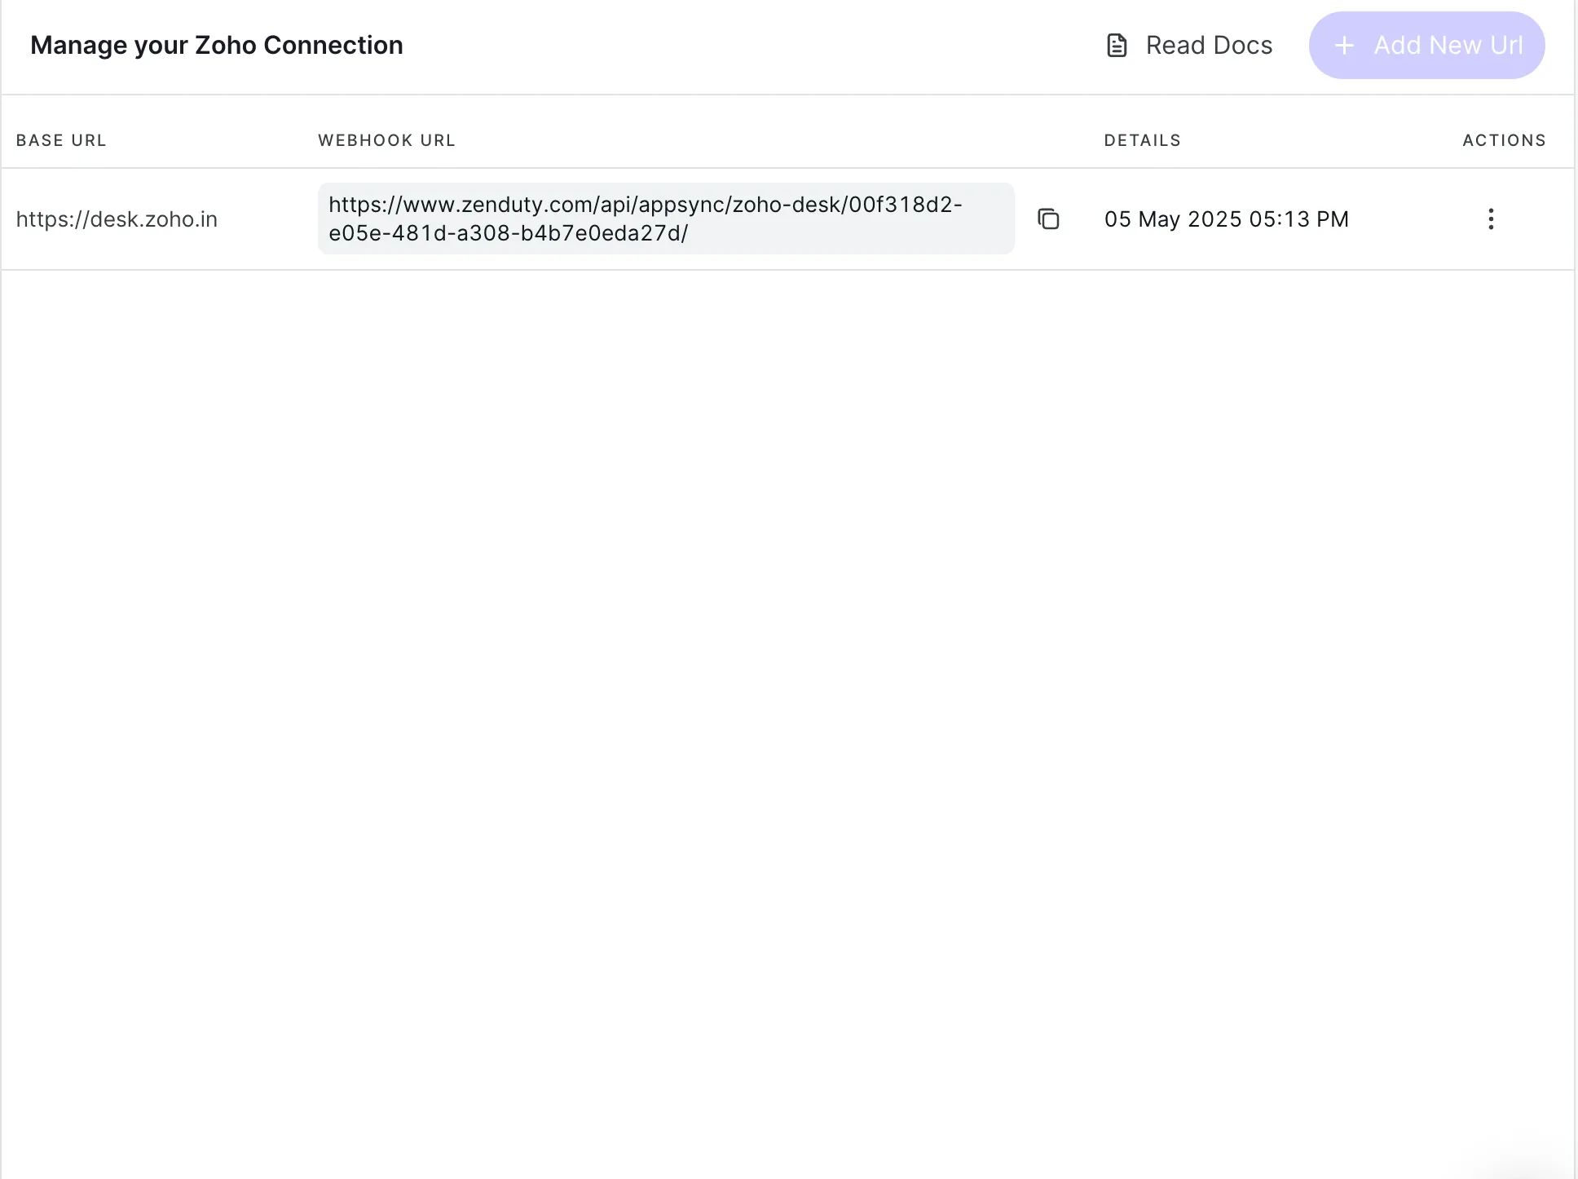Click the zenduty webhook URL text box

[x=665, y=219]
